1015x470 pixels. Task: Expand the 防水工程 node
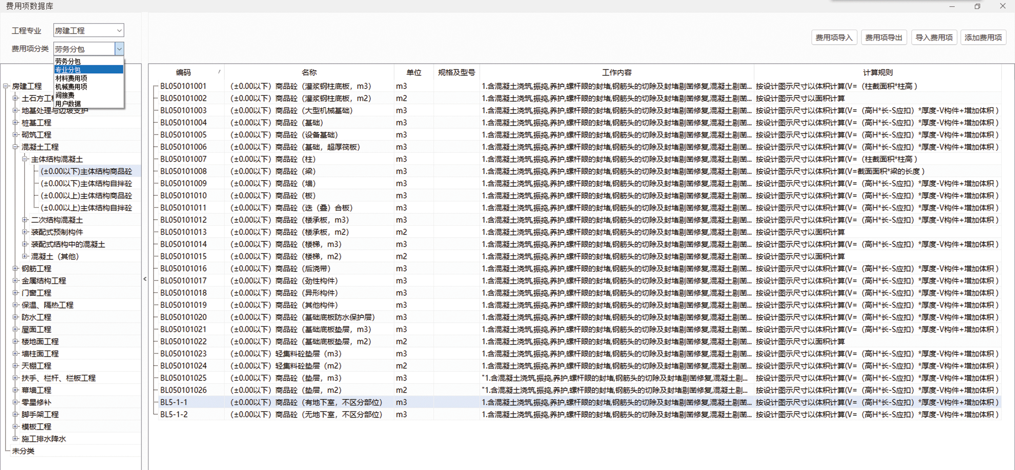click(x=15, y=317)
